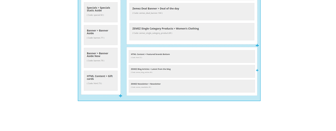
Task: Click the move handle beside Latest from the blog
Action: [257, 70]
